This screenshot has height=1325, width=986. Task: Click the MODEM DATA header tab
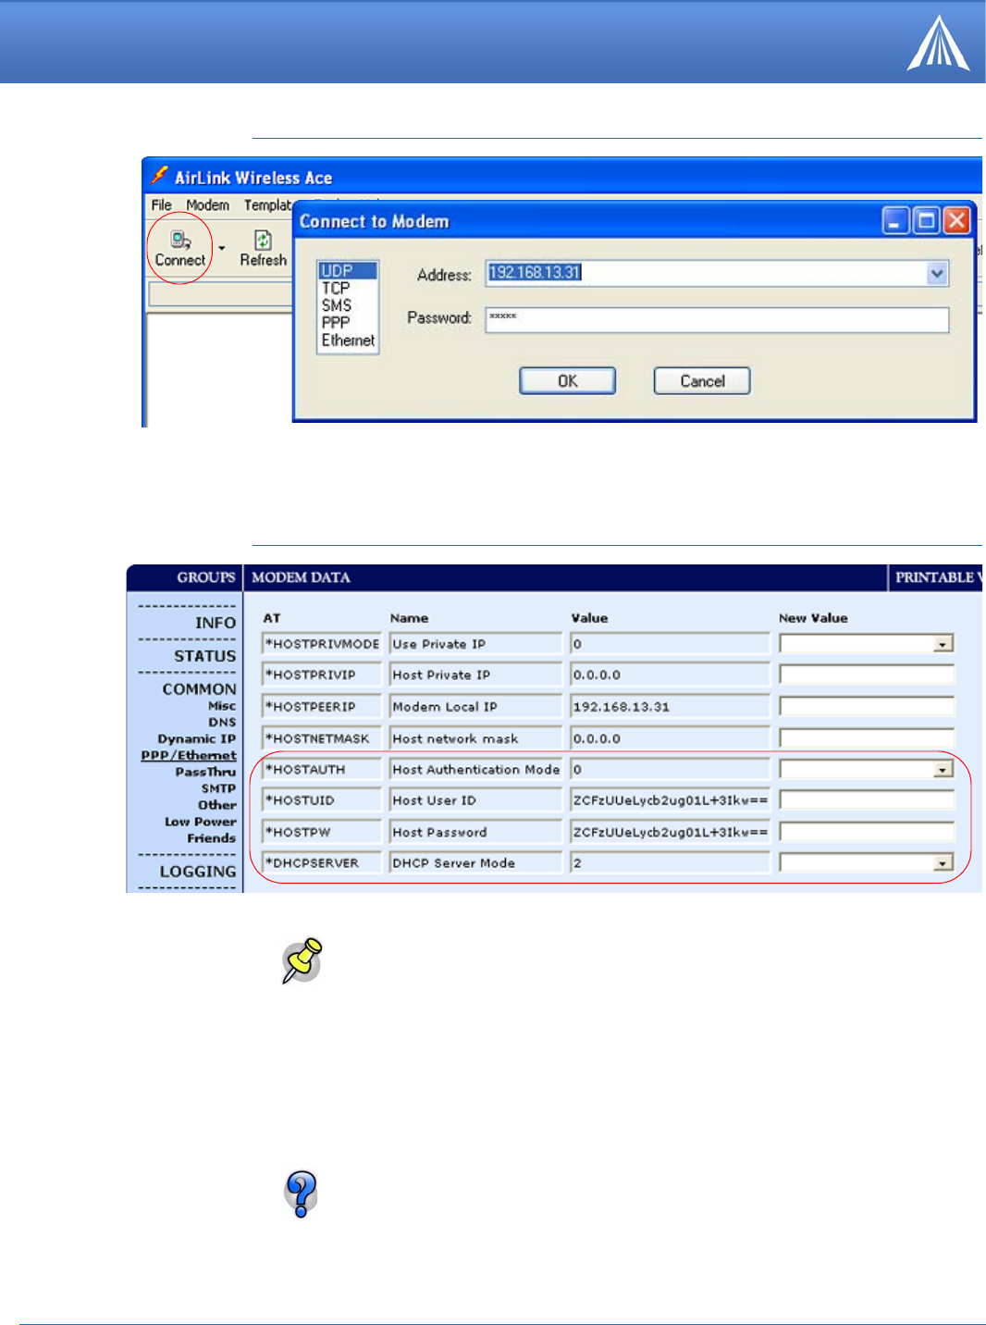pos(302,577)
